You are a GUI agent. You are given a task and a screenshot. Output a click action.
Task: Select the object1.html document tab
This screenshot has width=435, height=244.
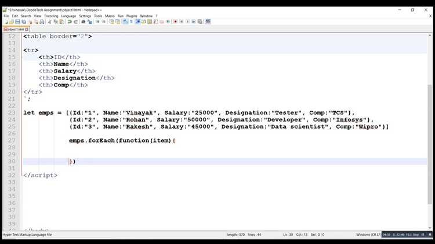click(x=16, y=29)
